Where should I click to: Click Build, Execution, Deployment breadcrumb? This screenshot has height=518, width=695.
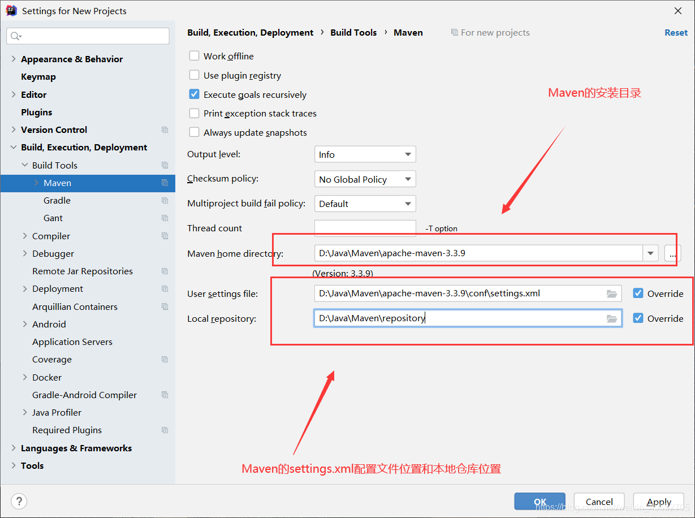tap(250, 33)
